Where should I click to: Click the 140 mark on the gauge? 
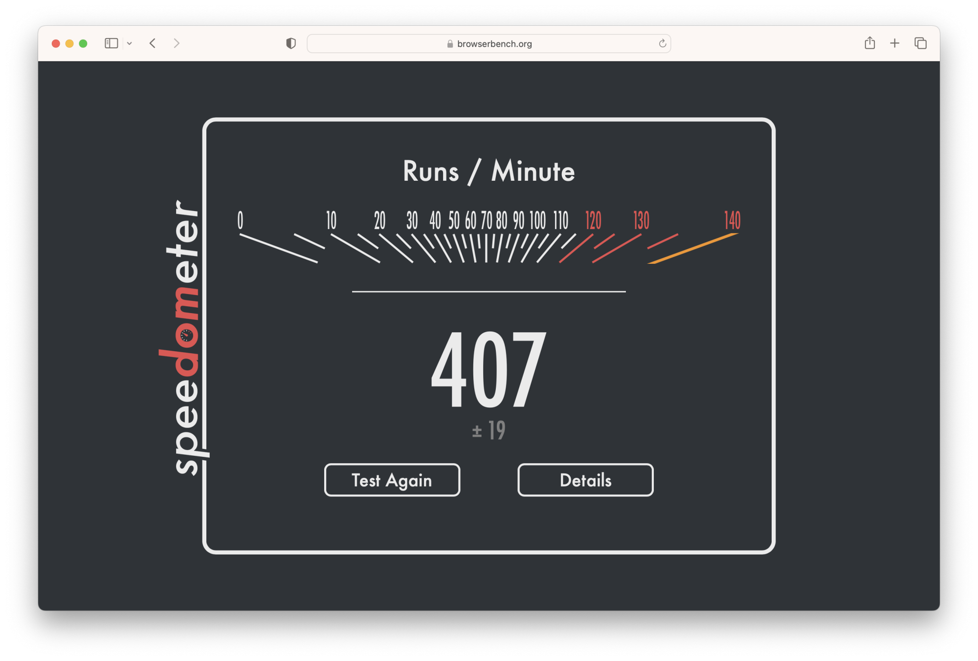(732, 220)
